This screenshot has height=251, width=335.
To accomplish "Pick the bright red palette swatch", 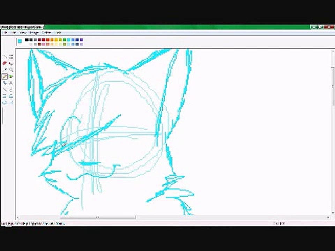I will pyautogui.click(x=44, y=40).
